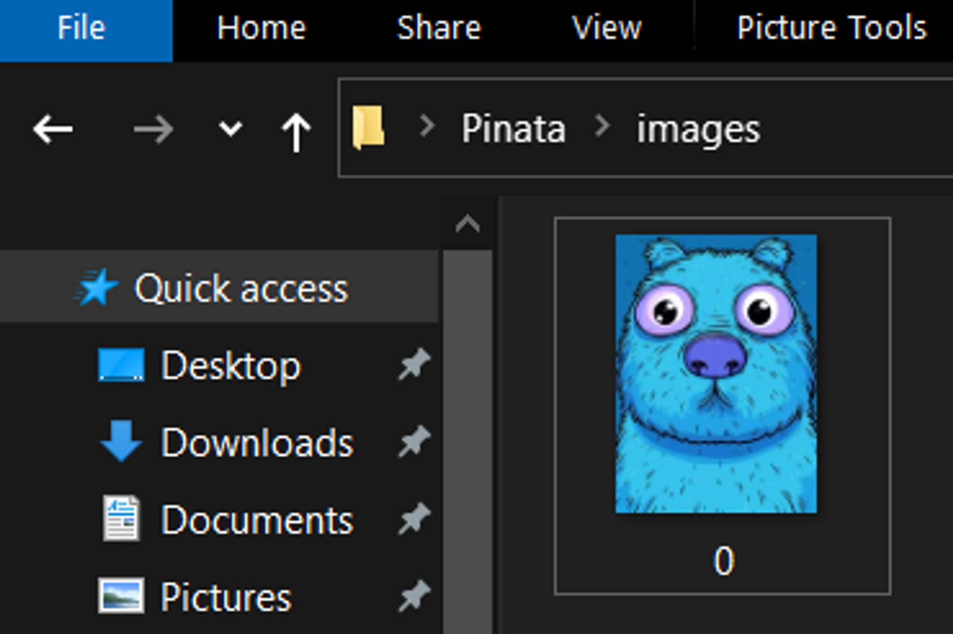Click the images breadcrumb segment

point(698,129)
